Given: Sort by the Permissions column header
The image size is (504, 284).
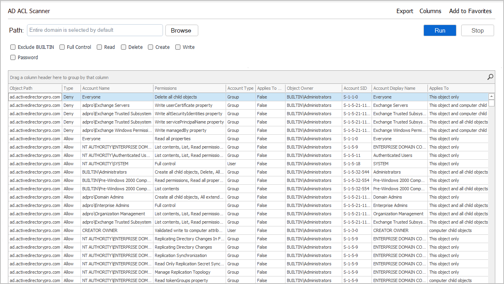Looking at the screenshot, I should point(189,88).
